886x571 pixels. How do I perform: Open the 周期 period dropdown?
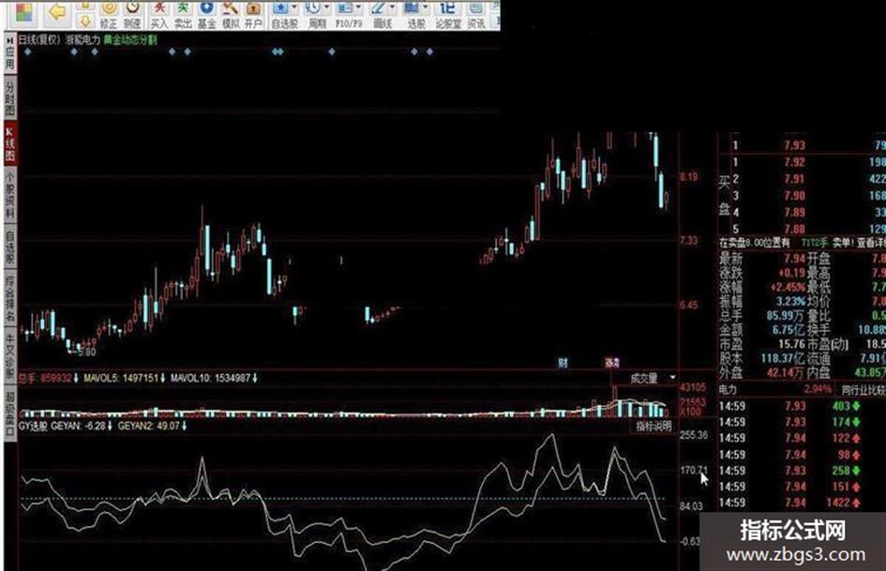coord(326,8)
